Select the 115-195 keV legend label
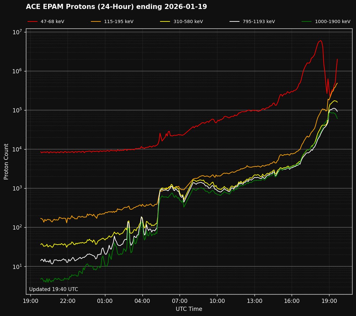 (x=119, y=21)
